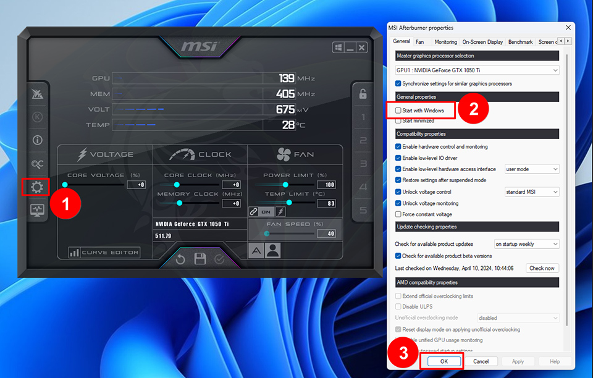Open the information panel icon
593x378 pixels.
pos(36,140)
